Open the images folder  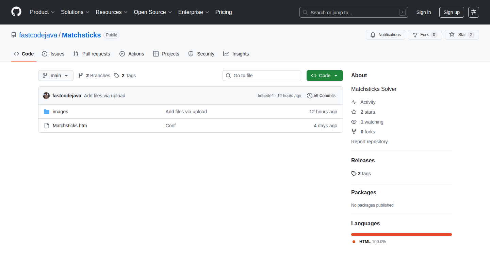[x=61, y=112]
